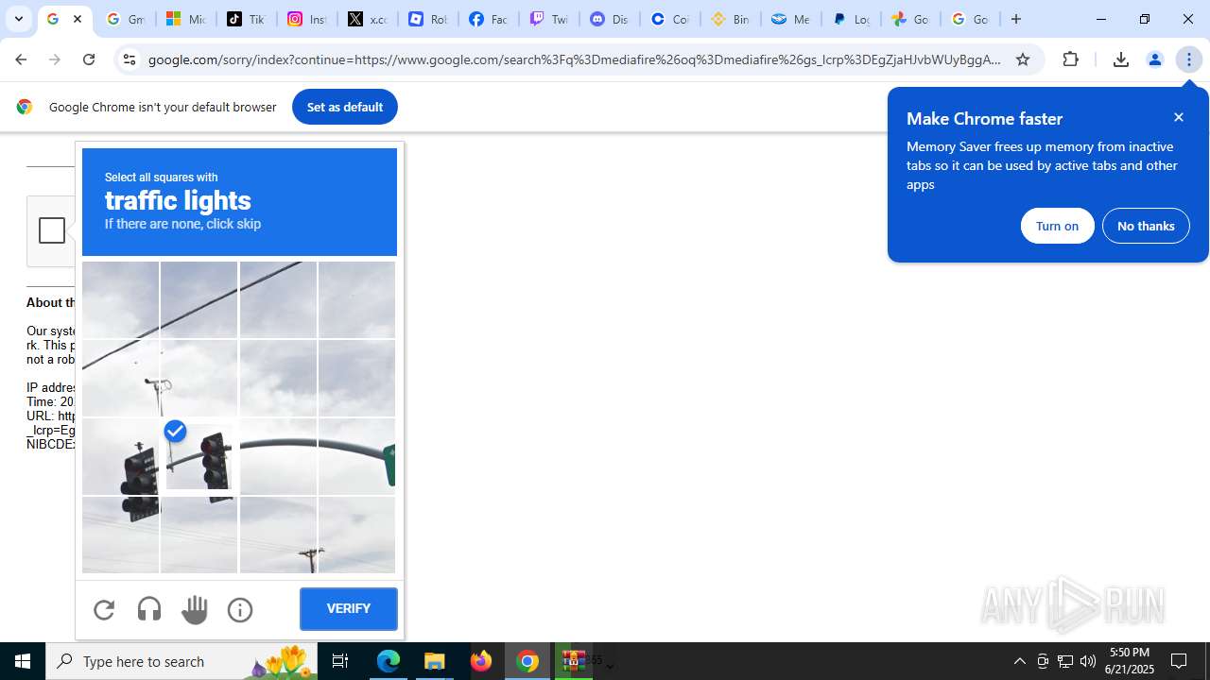
Task: Expand the tab search dropdown
Action: tap(19, 19)
